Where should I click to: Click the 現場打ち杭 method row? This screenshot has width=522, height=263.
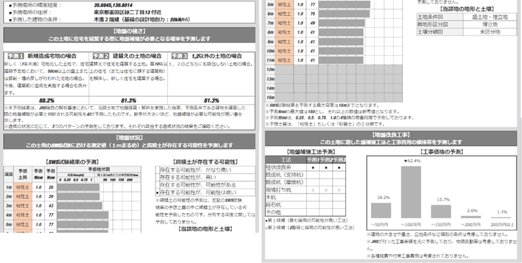[305, 190]
